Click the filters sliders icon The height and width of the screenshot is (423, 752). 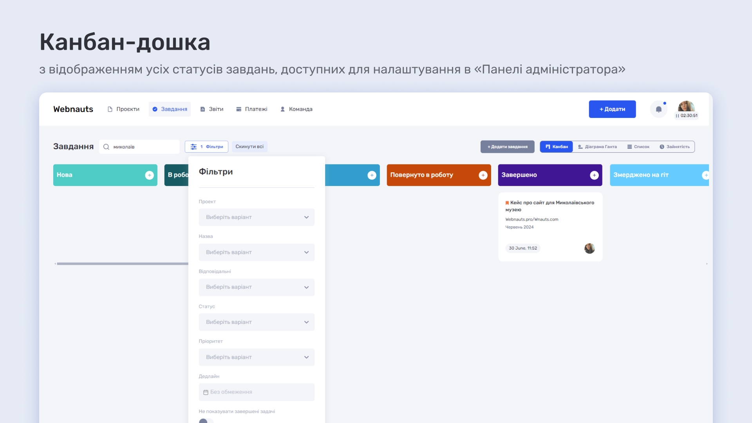click(194, 146)
